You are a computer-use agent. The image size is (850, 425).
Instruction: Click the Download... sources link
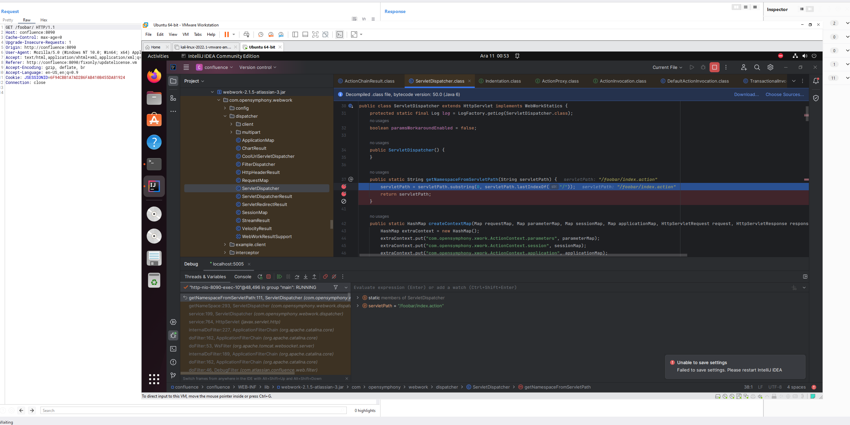pyautogui.click(x=746, y=94)
